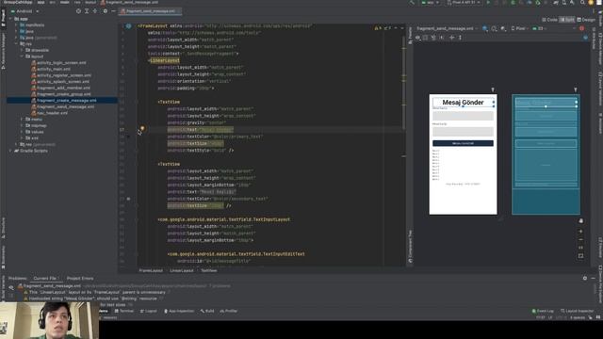Screen dimensions: 603x339
Task: Expand the java folder
Action: (16, 31)
